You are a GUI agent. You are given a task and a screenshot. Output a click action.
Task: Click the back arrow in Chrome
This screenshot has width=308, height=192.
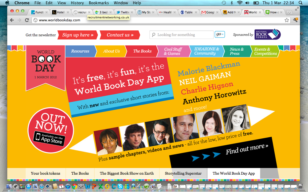coord(12,20)
